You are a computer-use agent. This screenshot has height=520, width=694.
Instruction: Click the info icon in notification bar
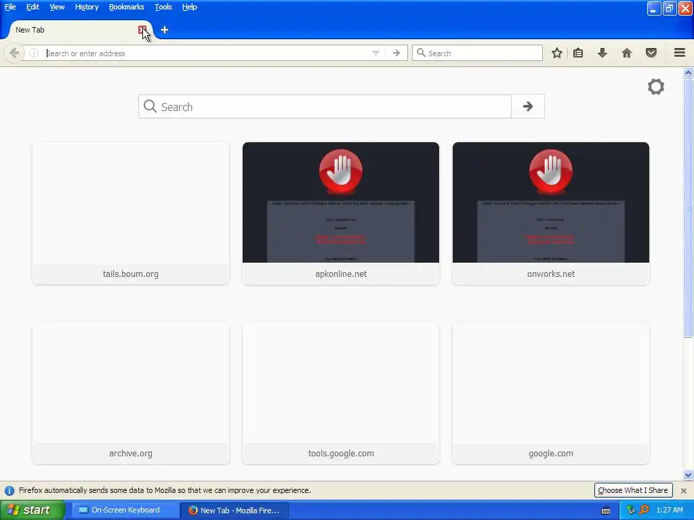pos(9,490)
